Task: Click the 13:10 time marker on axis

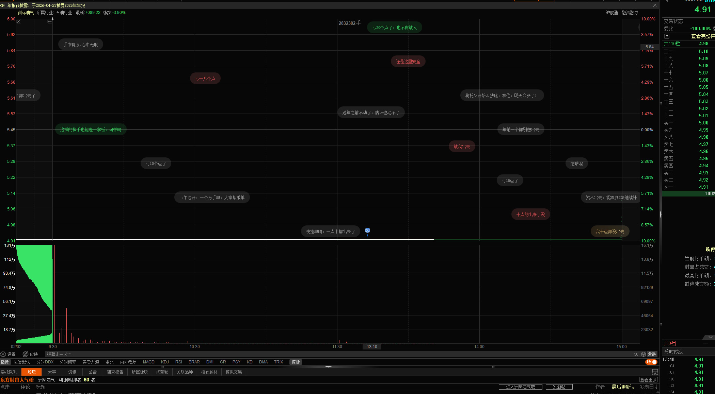Action: pos(372,347)
